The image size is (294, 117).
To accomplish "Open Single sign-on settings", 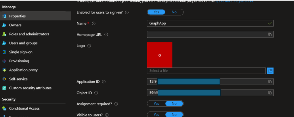I will [21, 52].
